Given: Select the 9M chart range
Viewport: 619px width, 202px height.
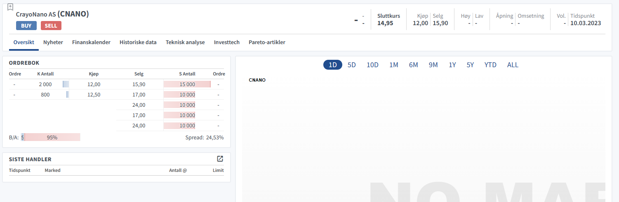Looking at the screenshot, I should 433,65.
